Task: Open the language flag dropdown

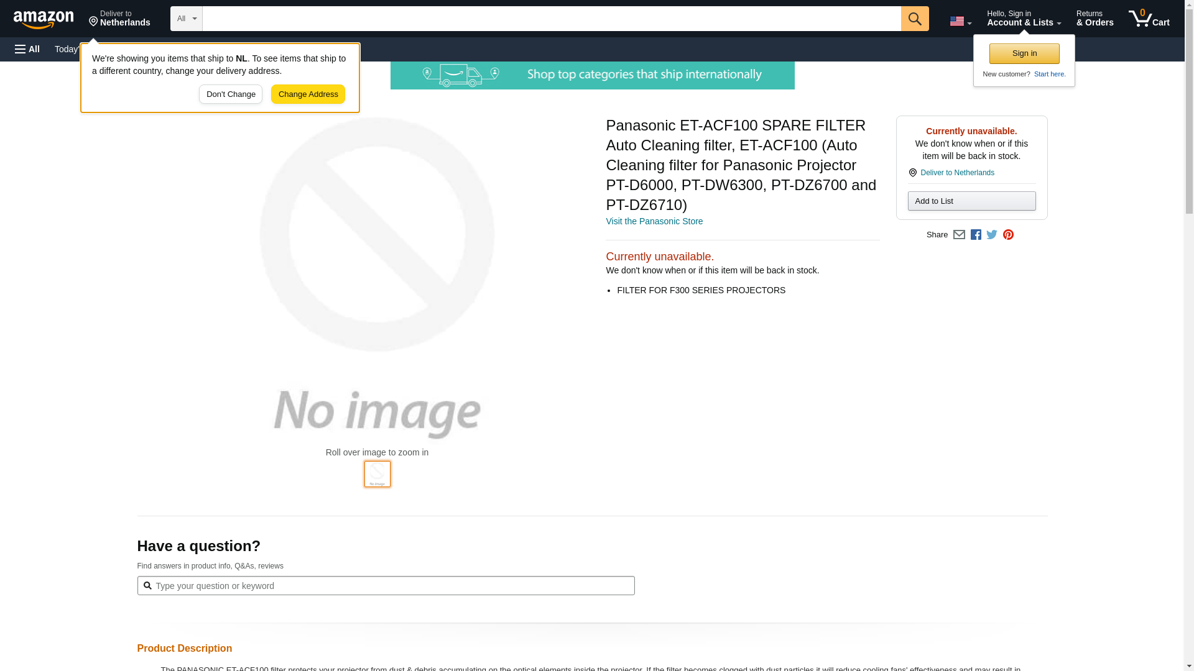Action: pos(960,21)
